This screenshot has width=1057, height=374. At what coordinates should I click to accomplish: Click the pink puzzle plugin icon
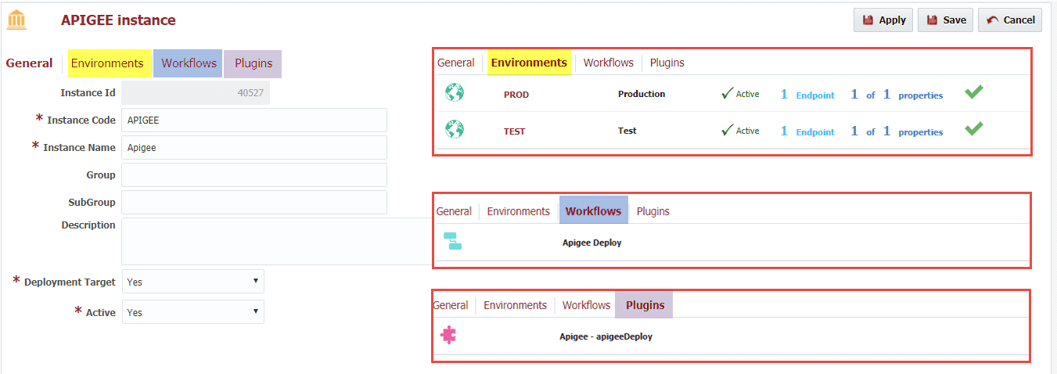448,336
